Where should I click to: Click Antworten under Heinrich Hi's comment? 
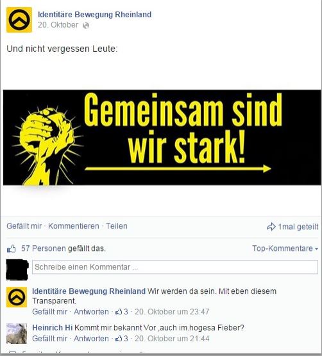click(91, 339)
